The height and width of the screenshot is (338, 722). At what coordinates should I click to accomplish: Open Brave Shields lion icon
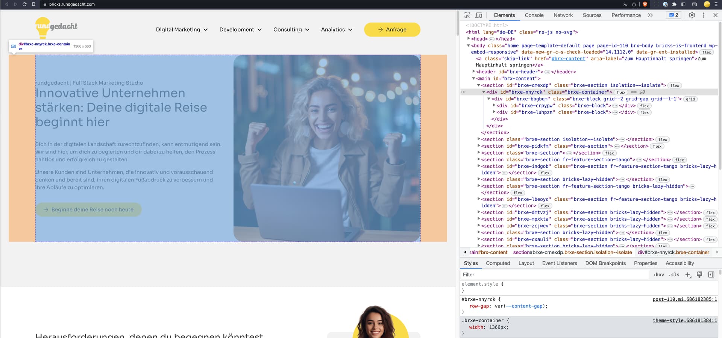(x=645, y=4)
